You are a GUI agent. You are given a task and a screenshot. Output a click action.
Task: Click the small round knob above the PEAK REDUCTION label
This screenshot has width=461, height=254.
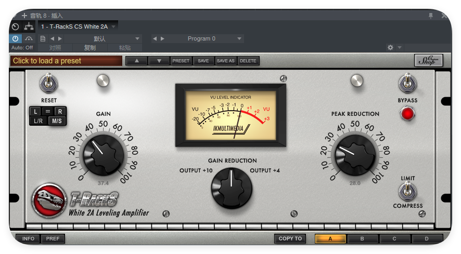[x=357, y=81]
